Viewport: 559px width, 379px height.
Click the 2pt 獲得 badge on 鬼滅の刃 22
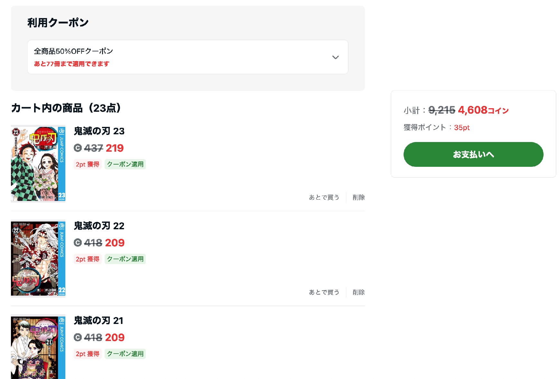click(88, 259)
